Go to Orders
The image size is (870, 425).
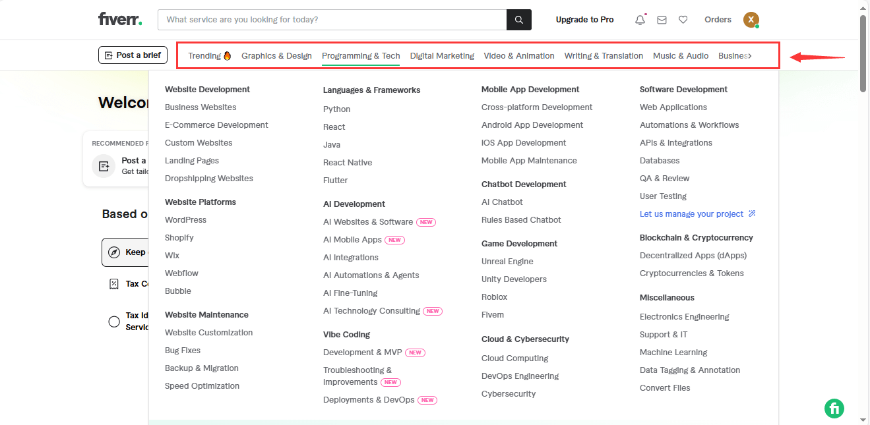tap(718, 20)
